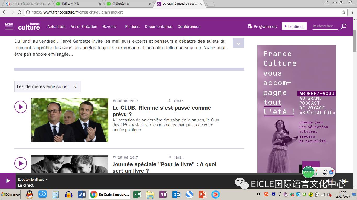
Task: Click the Le direct button
Action: coord(294,26)
